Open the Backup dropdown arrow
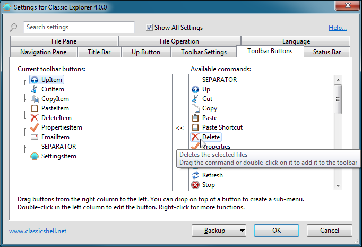The height and width of the screenshot is (247, 362). [x=242, y=231]
